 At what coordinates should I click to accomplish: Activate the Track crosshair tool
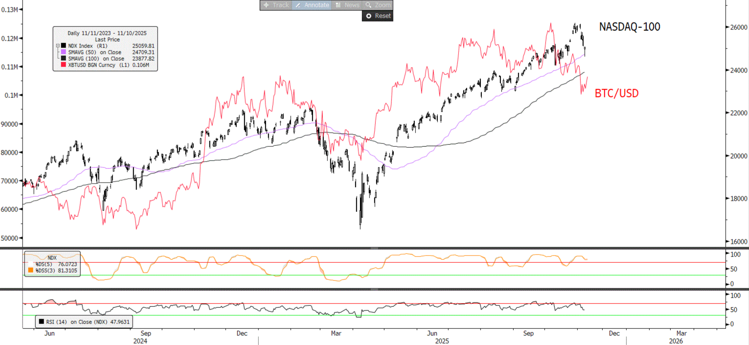[276, 5]
